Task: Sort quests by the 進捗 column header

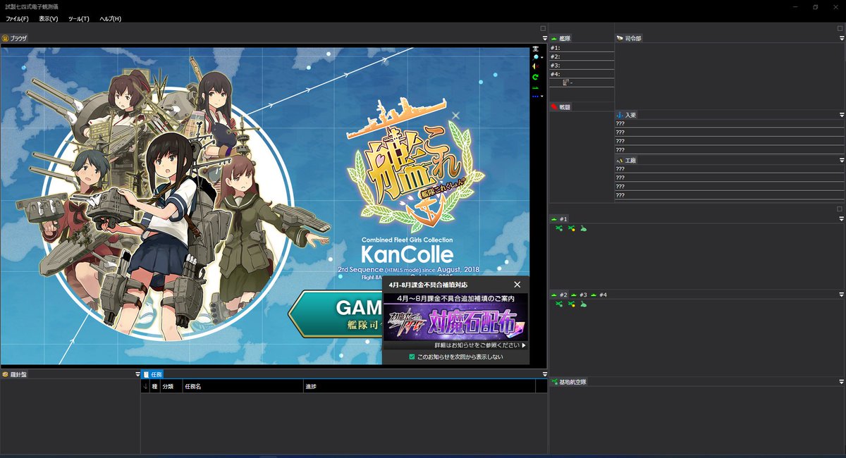Action: (x=419, y=387)
